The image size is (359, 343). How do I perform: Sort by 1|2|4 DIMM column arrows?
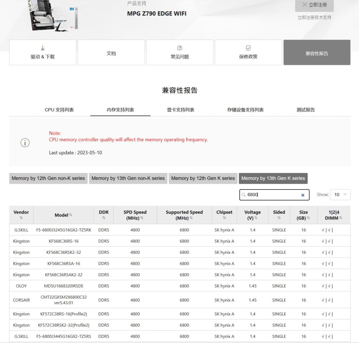(x=341, y=218)
